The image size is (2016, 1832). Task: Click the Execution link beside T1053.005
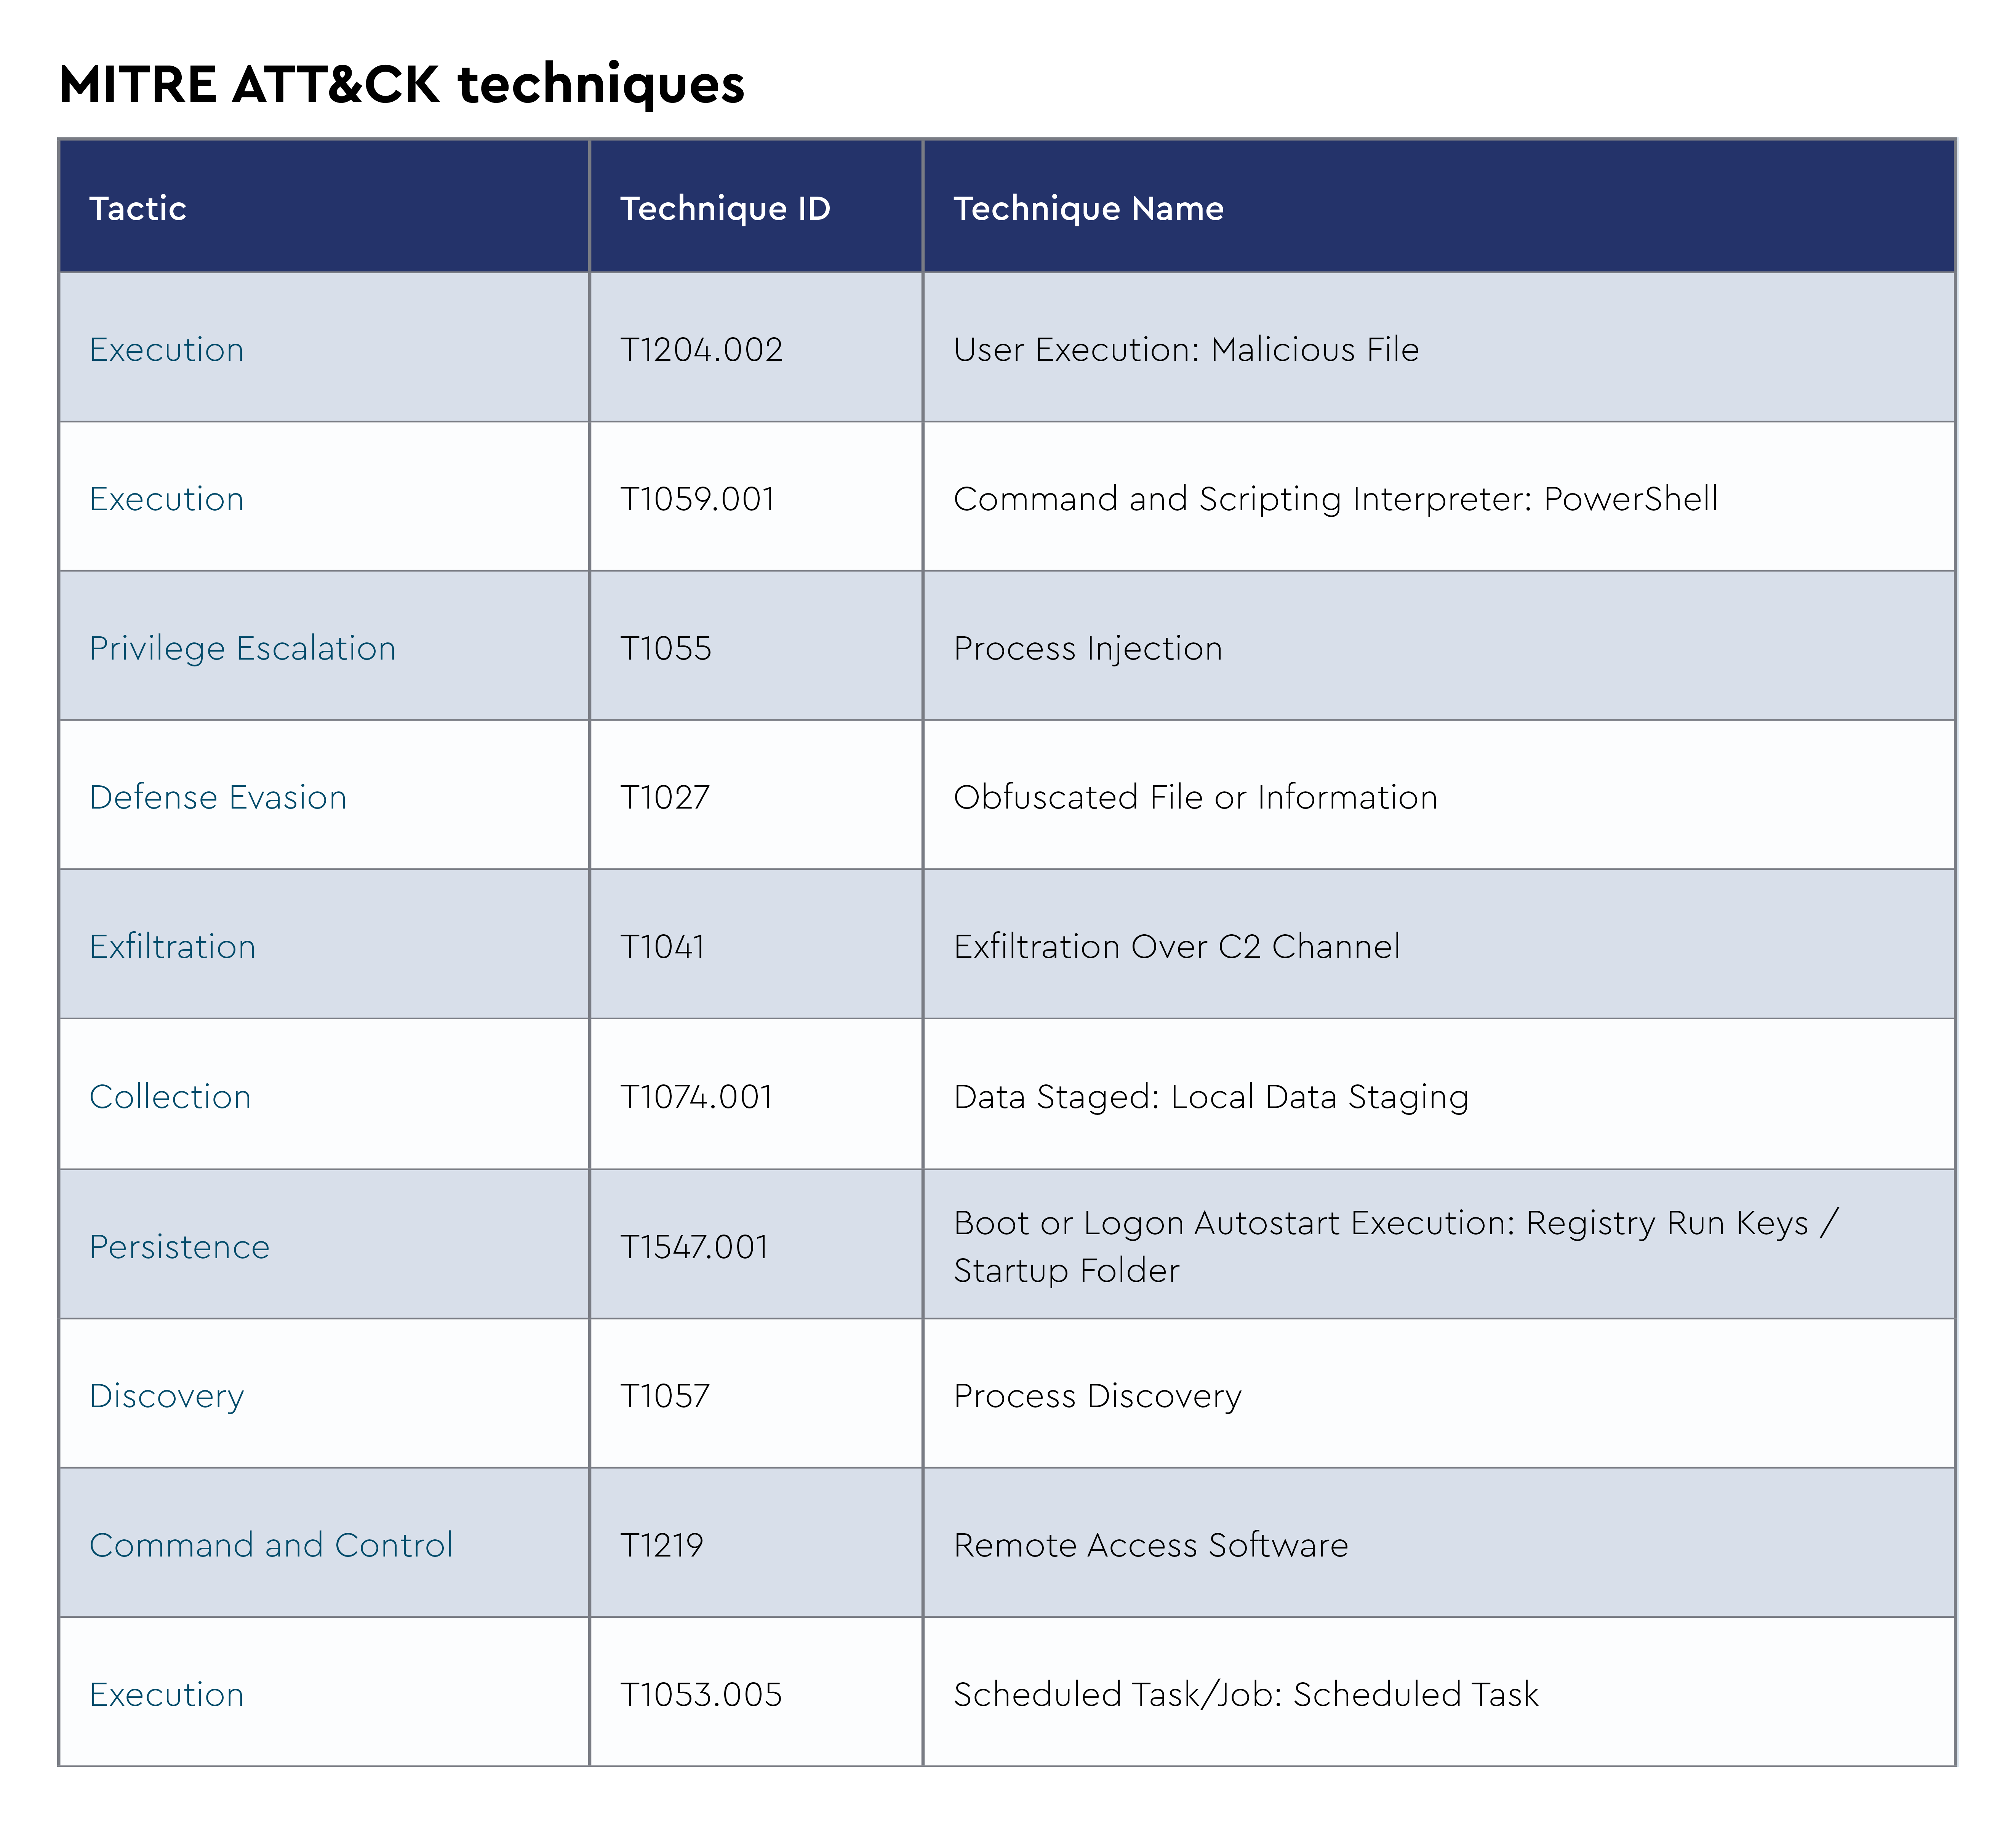166,1694
